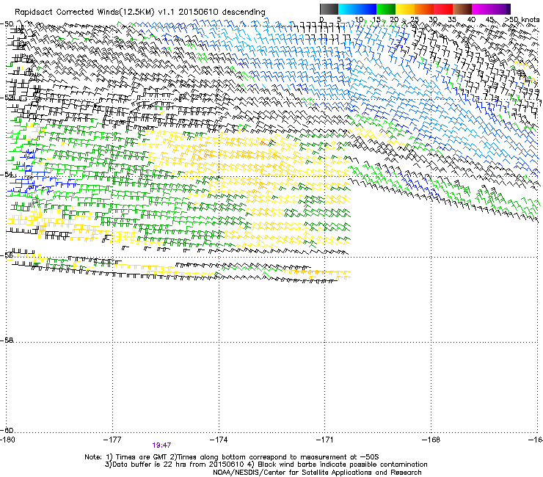Click the ">50 knots" legend label
The image size is (543, 477).
pos(522,20)
